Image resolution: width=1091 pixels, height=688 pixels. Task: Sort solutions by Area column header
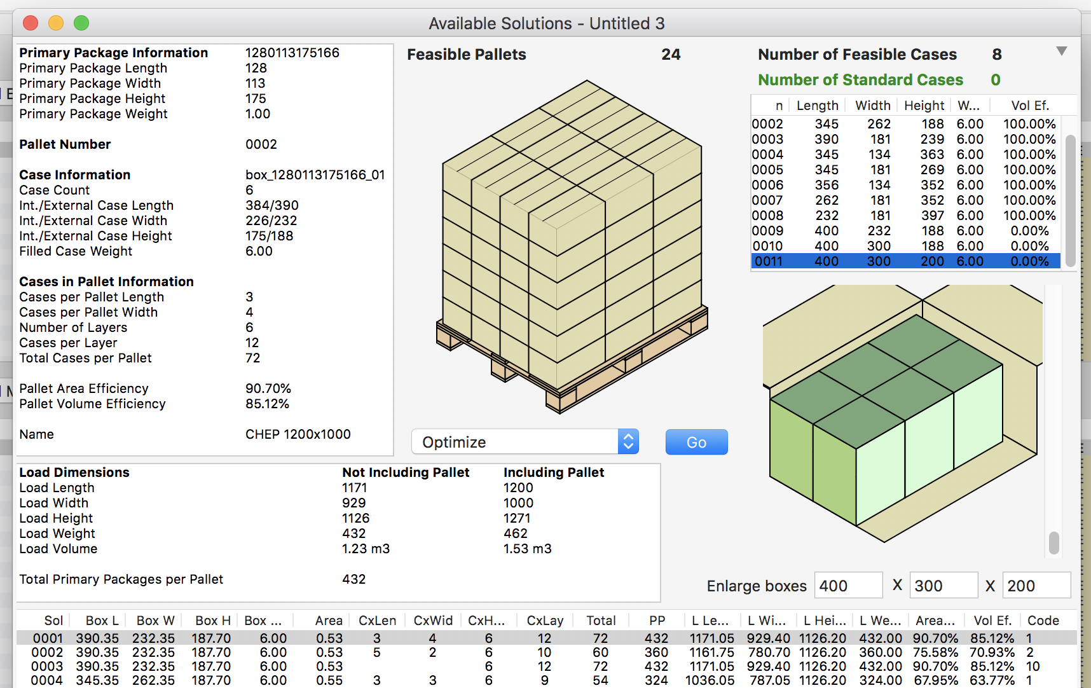[328, 621]
